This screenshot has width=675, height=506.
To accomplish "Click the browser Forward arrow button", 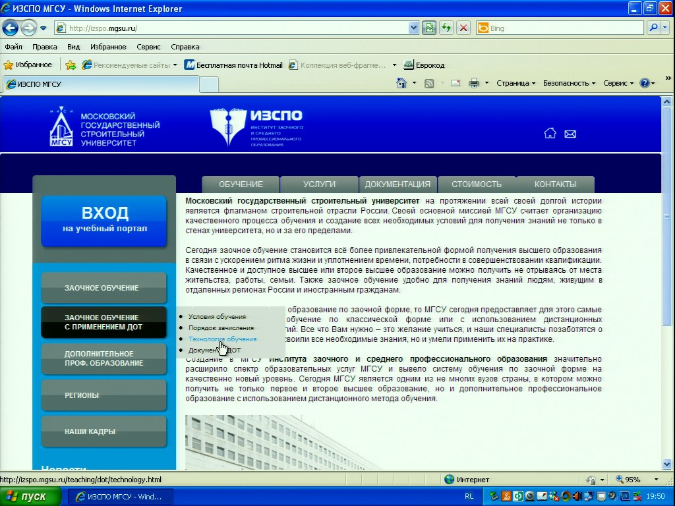I will pos(28,28).
